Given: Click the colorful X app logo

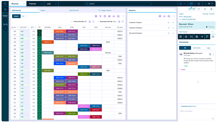Looking at the screenshot, I should tap(199, 4).
